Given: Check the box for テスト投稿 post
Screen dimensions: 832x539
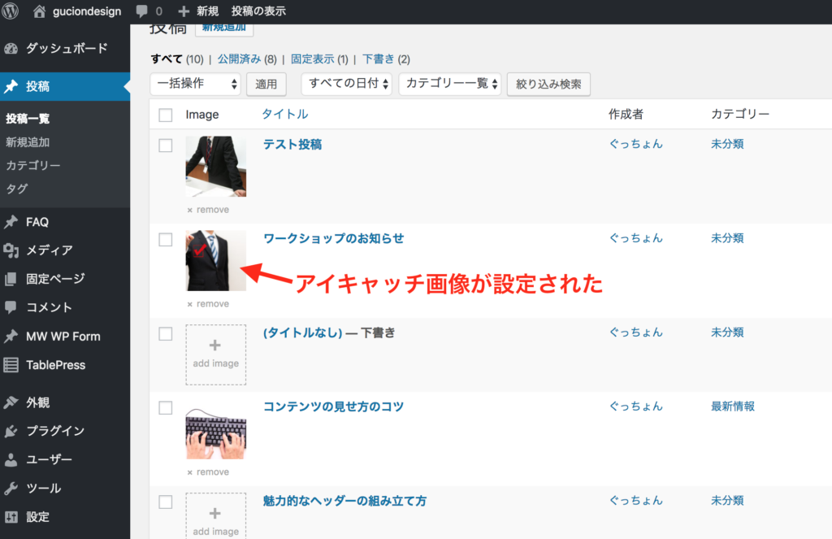Looking at the screenshot, I should coord(166,146).
